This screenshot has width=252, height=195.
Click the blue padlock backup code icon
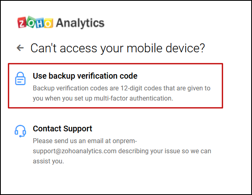20,78
